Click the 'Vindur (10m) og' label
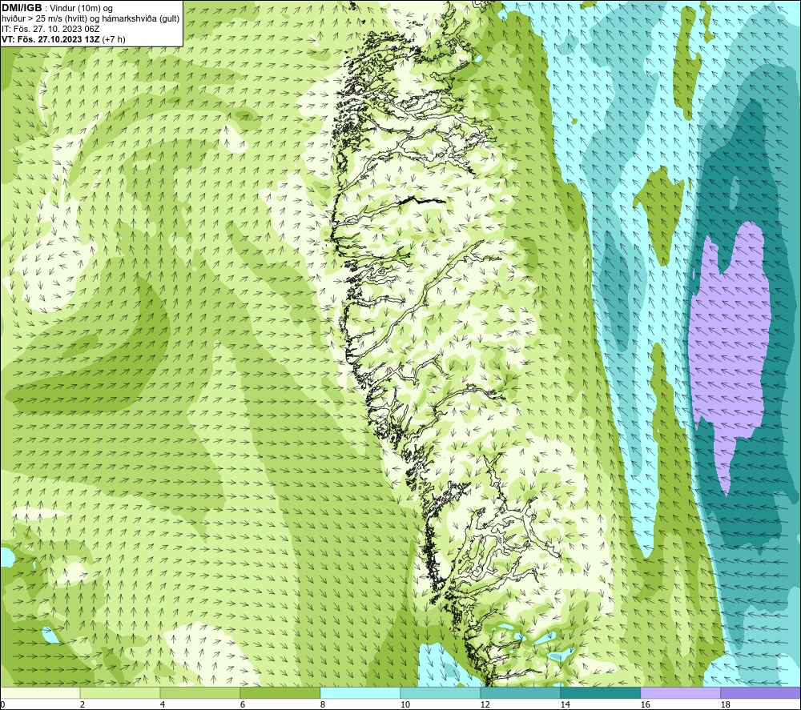Viewport: 801px width, 710px height. coord(82,8)
